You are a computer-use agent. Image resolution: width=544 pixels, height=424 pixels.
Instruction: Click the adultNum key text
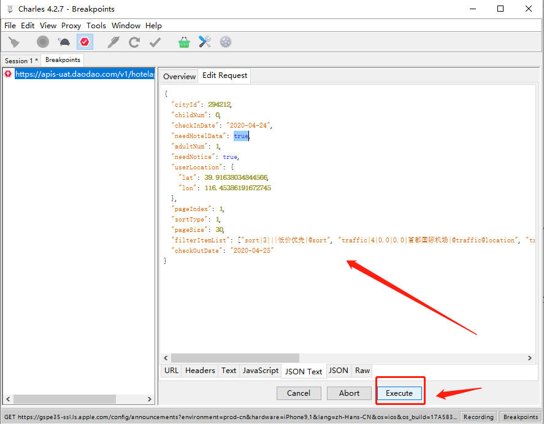click(x=190, y=147)
